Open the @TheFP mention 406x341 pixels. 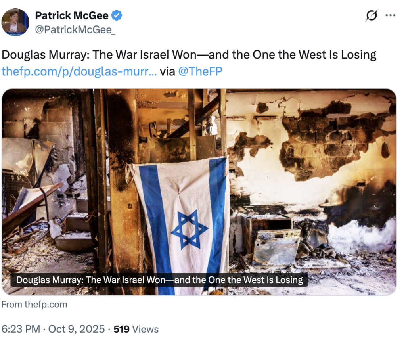click(200, 71)
